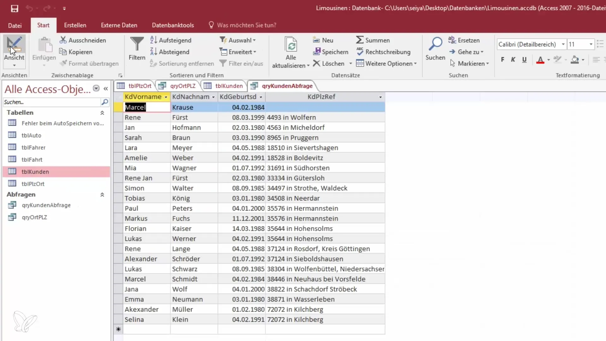Toggle italic (K) formatting
The image size is (606, 341).
point(513,59)
